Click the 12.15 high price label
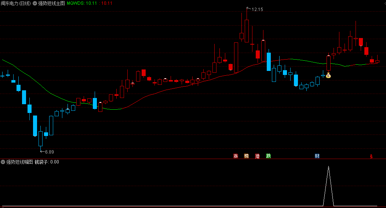Image resolution: width=386 pixels, height=208 pixels. (257, 10)
